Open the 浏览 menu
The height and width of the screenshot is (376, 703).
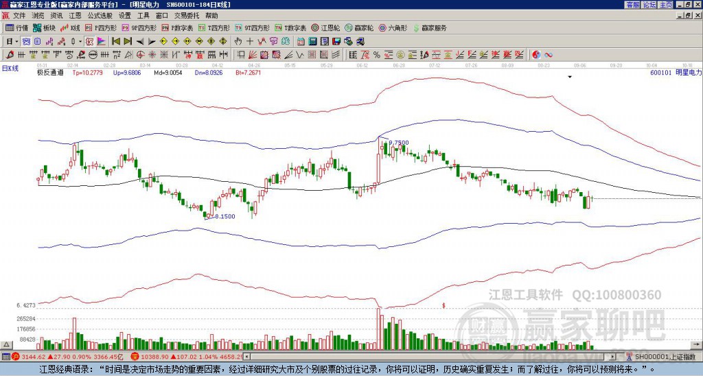pos(38,16)
